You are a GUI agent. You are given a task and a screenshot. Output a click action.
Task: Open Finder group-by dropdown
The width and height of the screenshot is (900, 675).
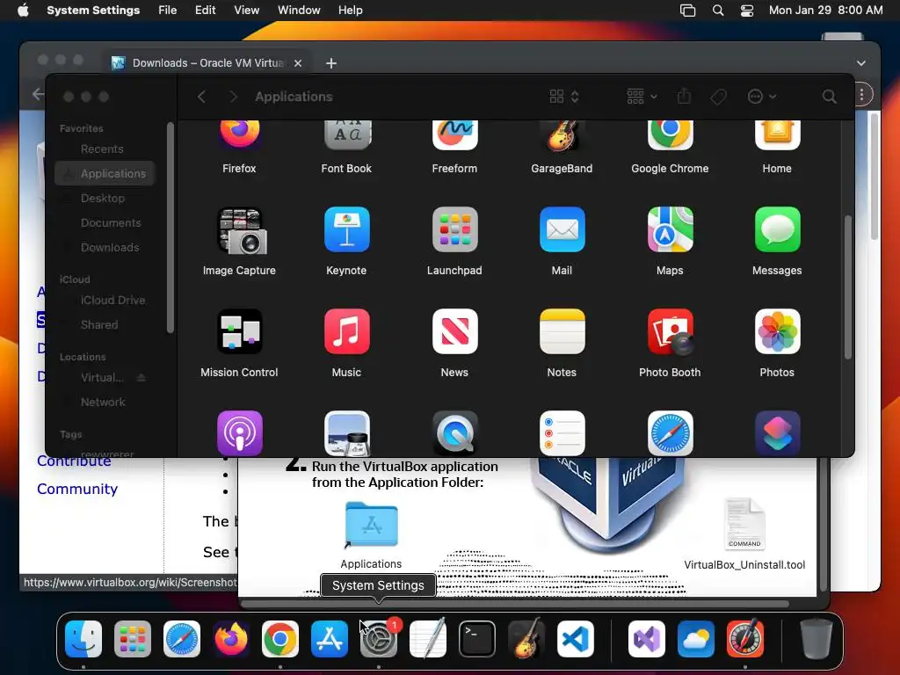pyautogui.click(x=642, y=97)
